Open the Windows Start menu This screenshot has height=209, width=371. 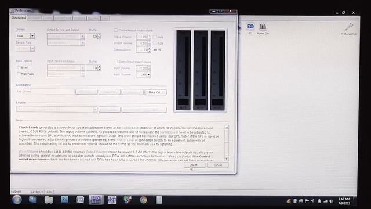[17, 200]
